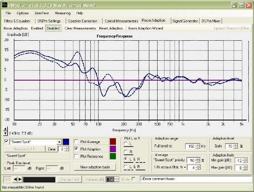Click the Enter comment here field
254x192 pixels.
(x=196, y=179)
